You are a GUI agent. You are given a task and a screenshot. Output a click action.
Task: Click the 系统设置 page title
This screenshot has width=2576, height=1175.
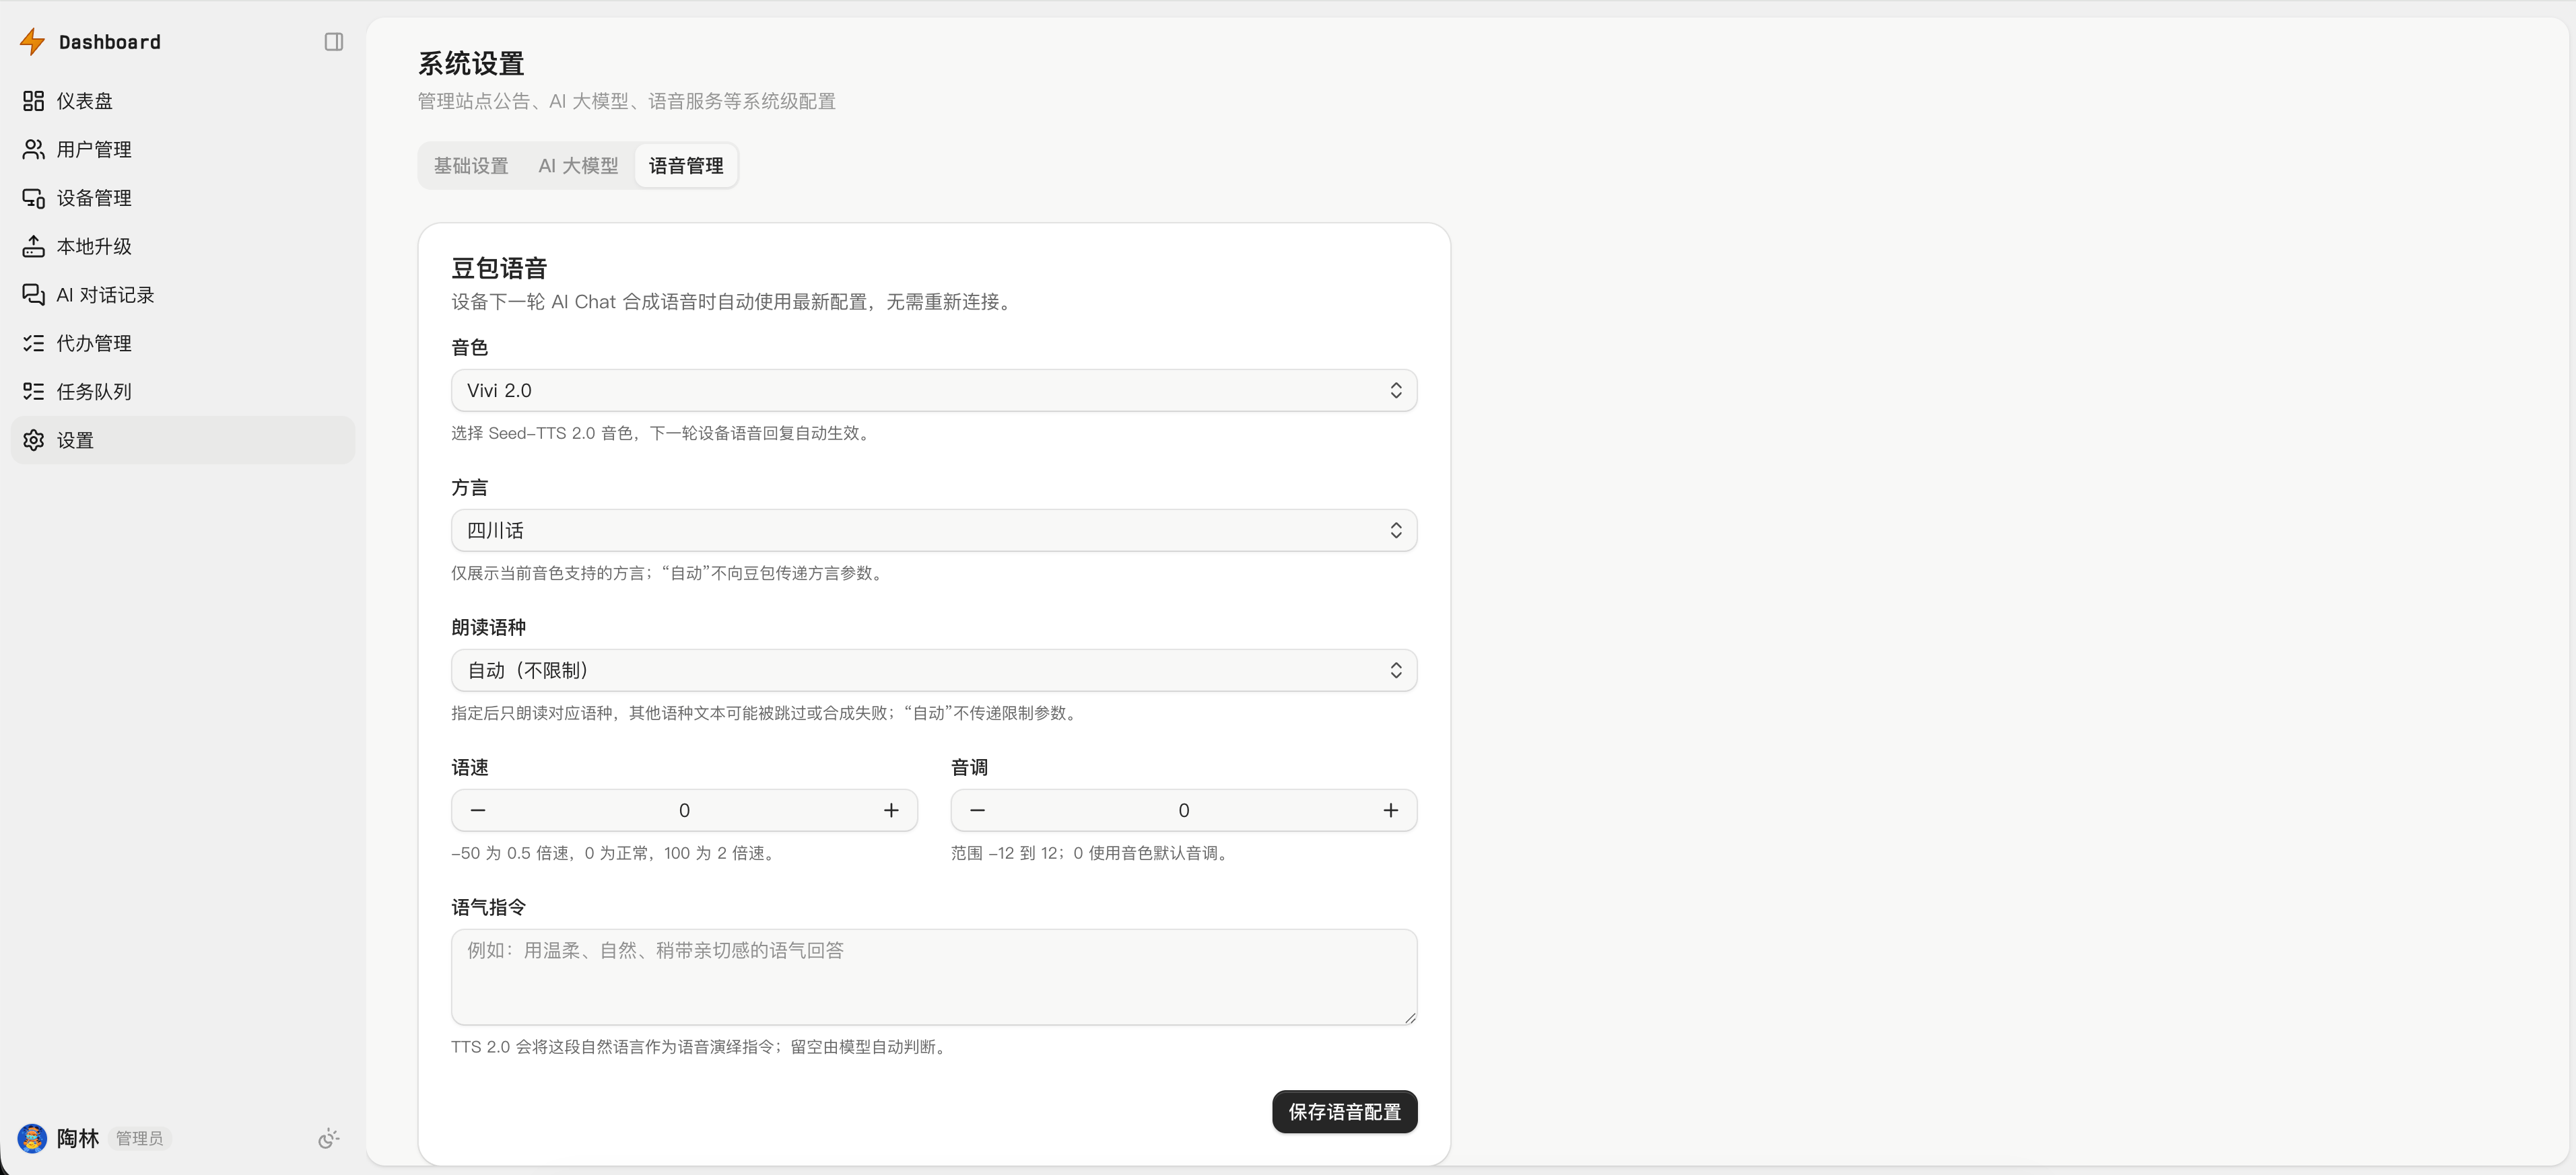click(x=471, y=64)
